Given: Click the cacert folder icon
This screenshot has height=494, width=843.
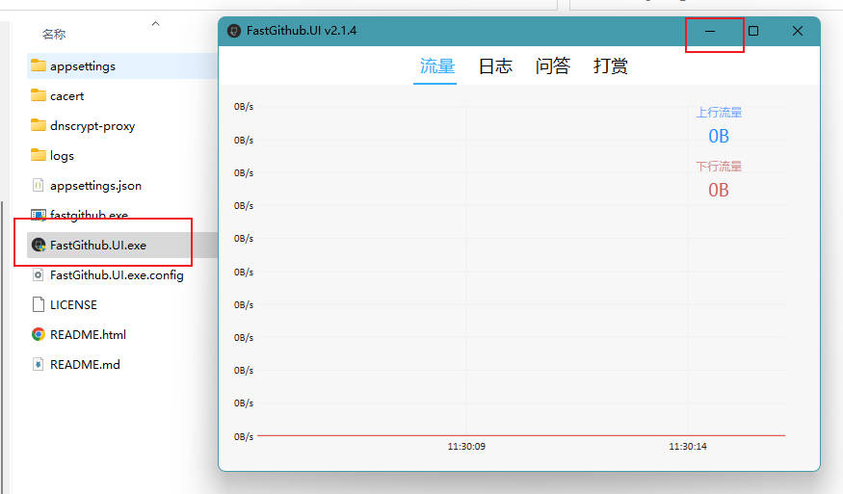Looking at the screenshot, I should (39, 96).
